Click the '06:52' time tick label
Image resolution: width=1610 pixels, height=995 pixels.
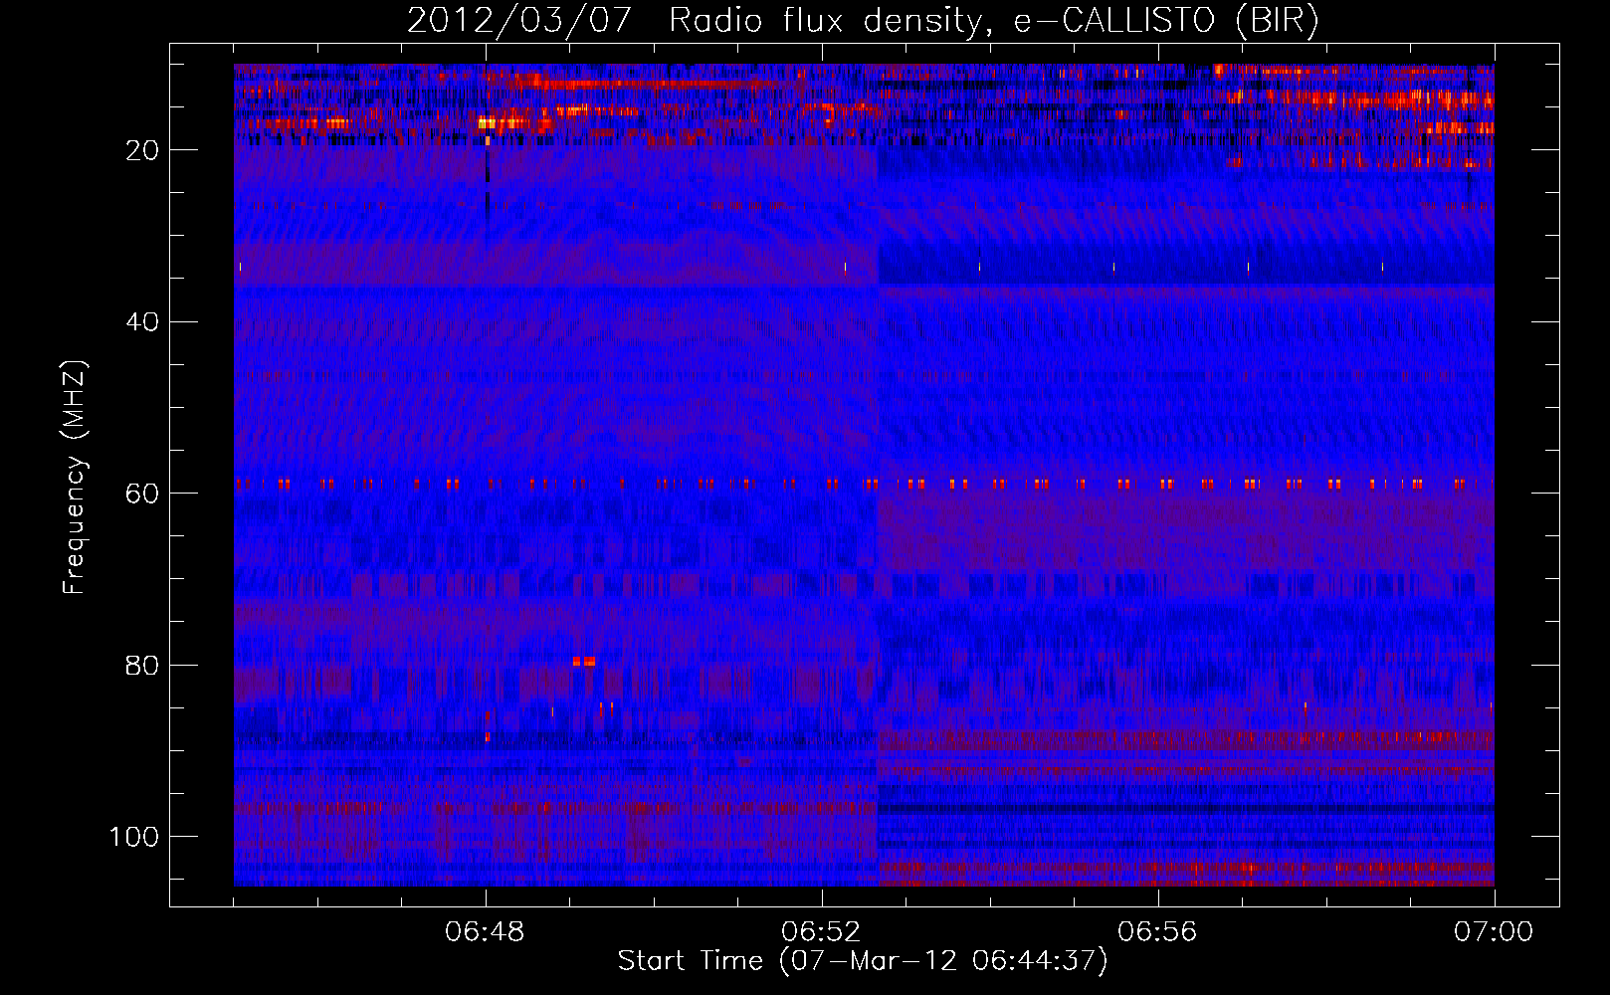pos(821,932)
